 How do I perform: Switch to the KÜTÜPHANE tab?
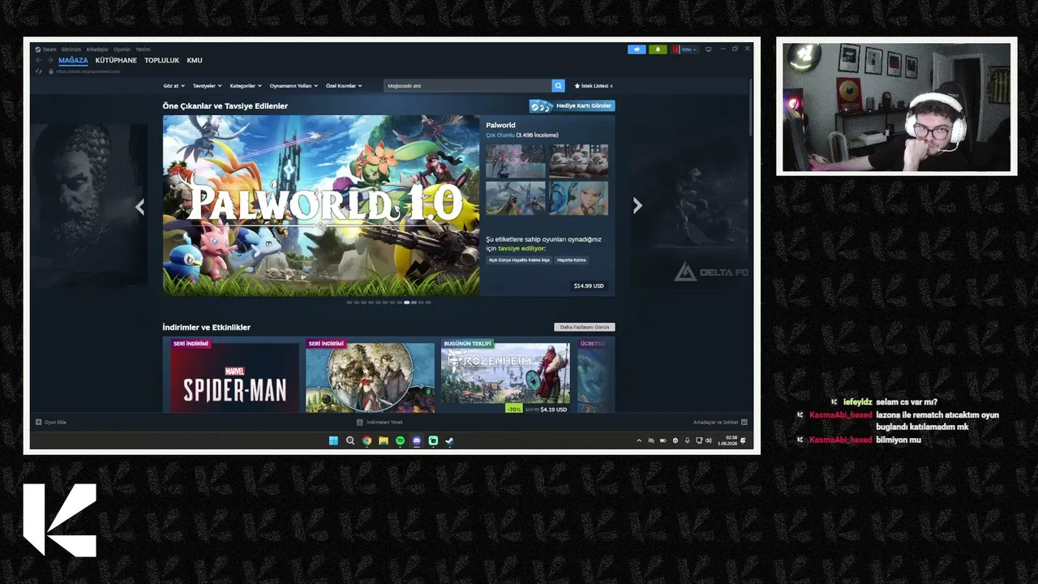(116, 60)
